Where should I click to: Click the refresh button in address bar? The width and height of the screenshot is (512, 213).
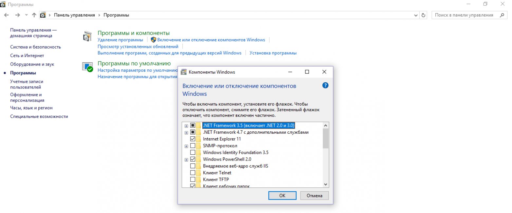(x=423, y=15)
